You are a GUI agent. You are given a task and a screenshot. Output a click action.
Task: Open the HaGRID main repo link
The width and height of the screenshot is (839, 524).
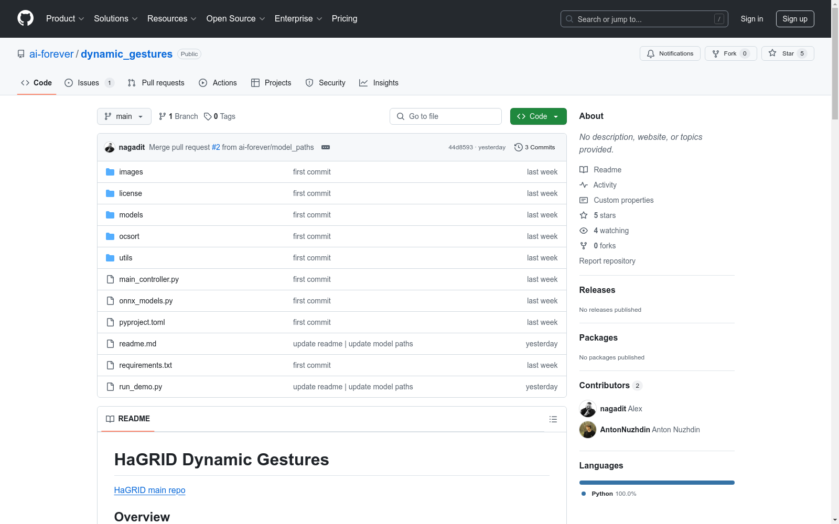point(150,490)
